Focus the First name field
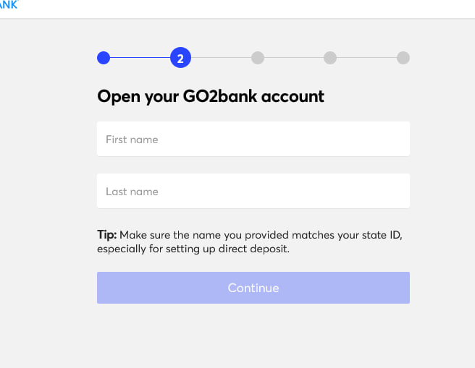This screenshot has height=368, width=475. 253,140
